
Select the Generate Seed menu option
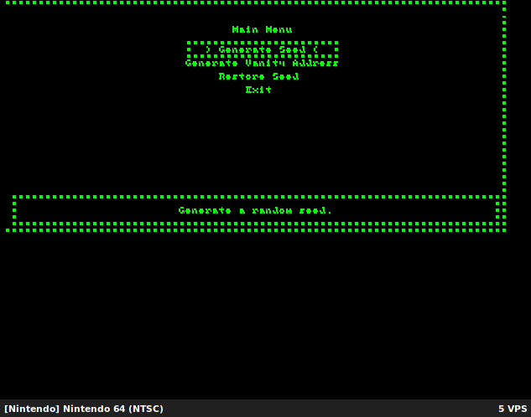(x=262, y=49)
